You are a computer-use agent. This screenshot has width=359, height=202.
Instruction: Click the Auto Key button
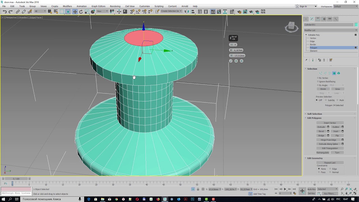[311, 189]
